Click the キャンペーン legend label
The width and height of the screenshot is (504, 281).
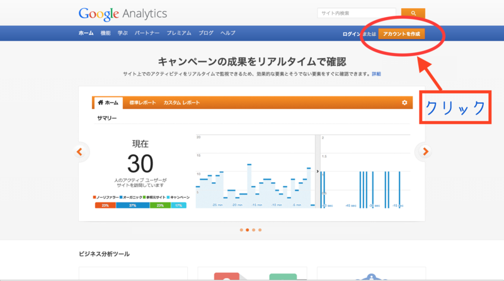180,197
